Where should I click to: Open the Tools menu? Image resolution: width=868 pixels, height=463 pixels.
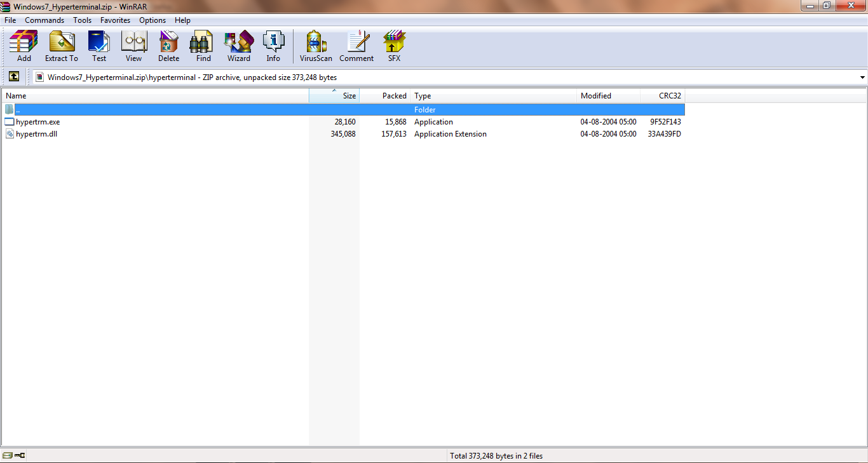click(x=83, y=20)
